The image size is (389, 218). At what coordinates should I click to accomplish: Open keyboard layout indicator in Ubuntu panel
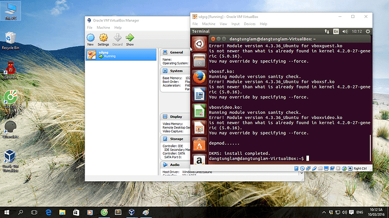(x=336, y=32)
